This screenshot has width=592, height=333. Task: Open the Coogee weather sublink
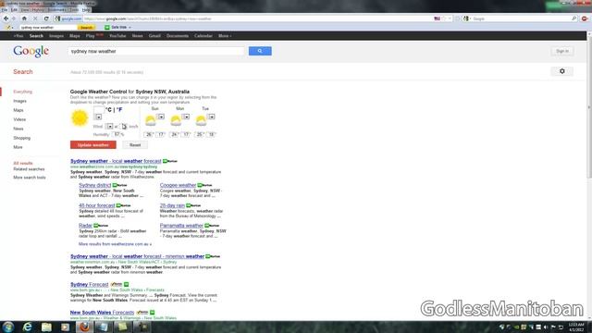pos(178,185)
